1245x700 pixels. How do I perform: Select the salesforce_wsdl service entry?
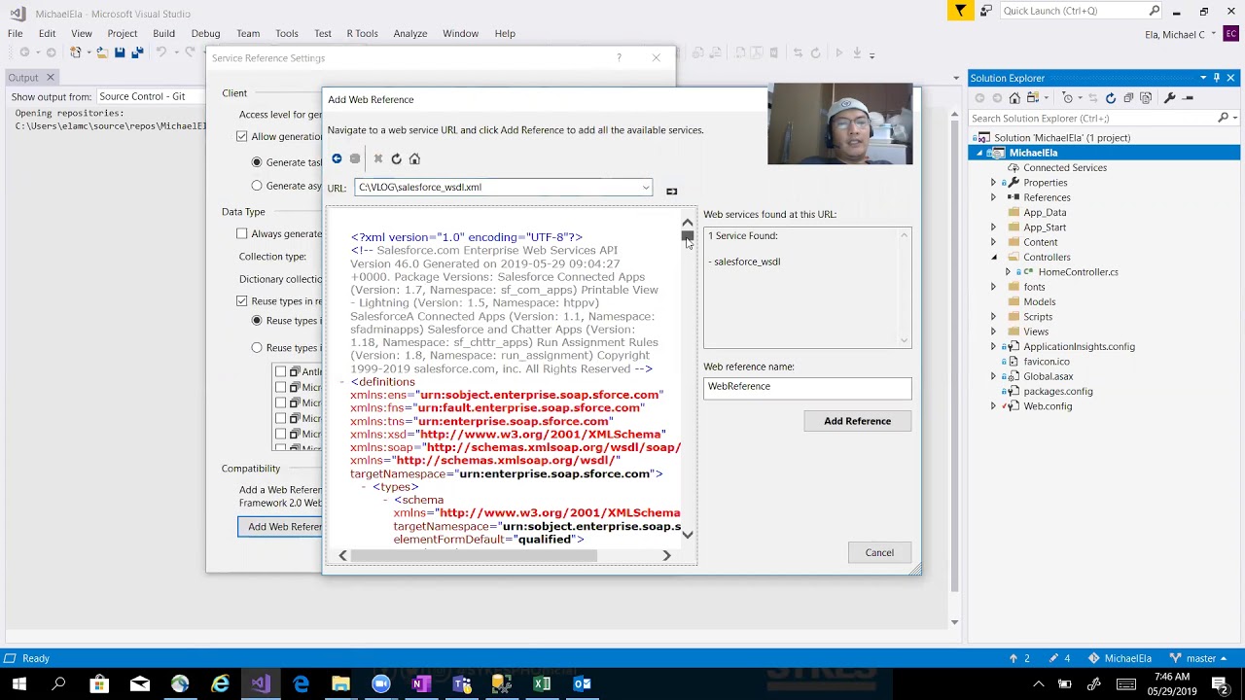coord(747,262)
